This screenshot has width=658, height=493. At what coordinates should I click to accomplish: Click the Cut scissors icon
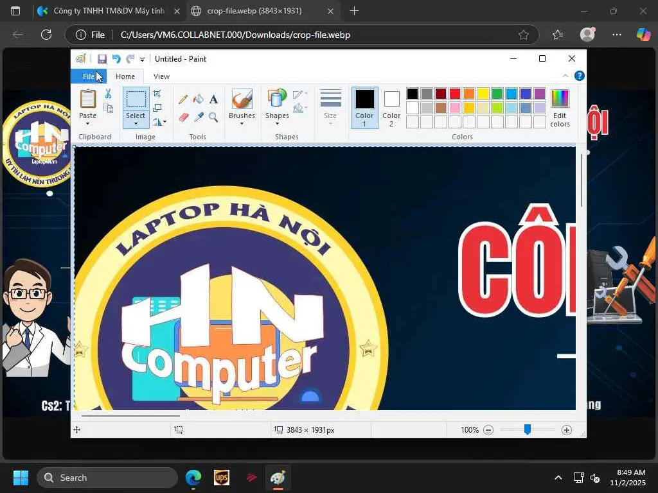click(x=108, y=94)
